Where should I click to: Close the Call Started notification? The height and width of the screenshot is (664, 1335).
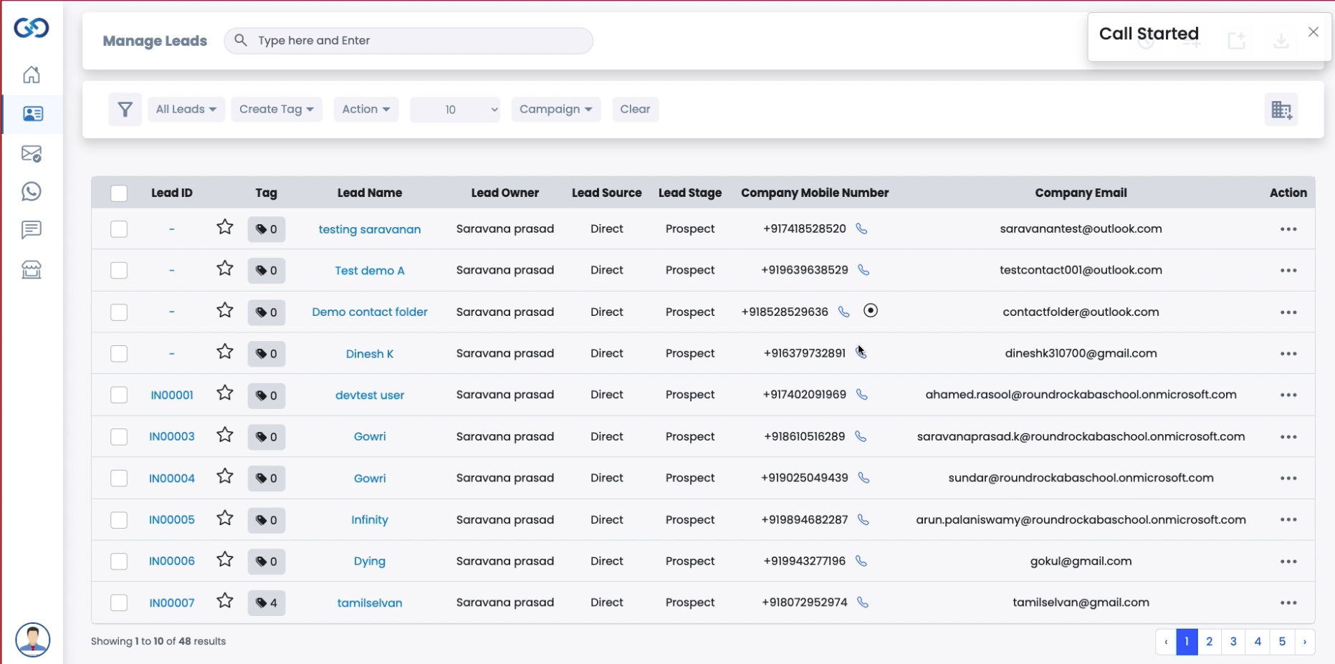click(x=1314, y=32)
